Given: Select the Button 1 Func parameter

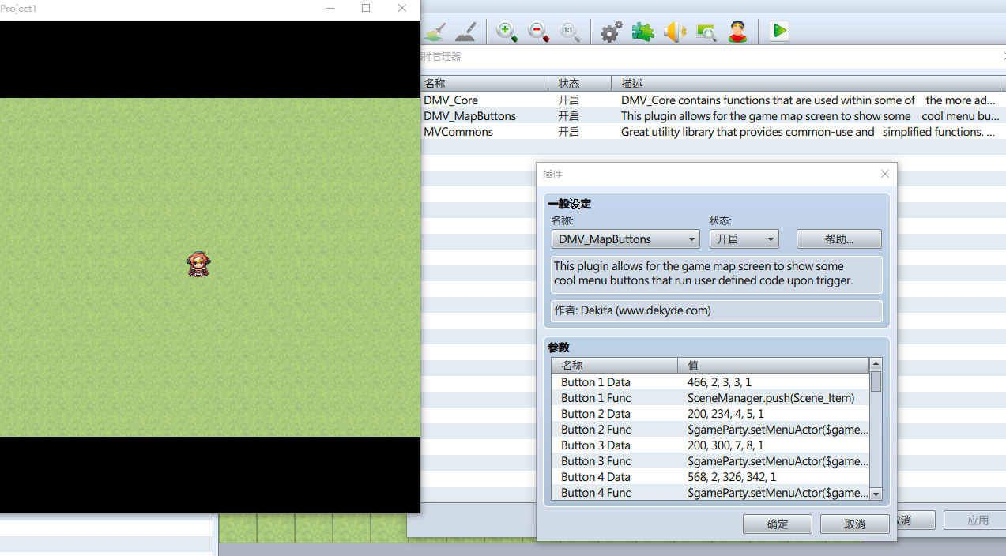Looking at the screenshot, I should [710, 398].
